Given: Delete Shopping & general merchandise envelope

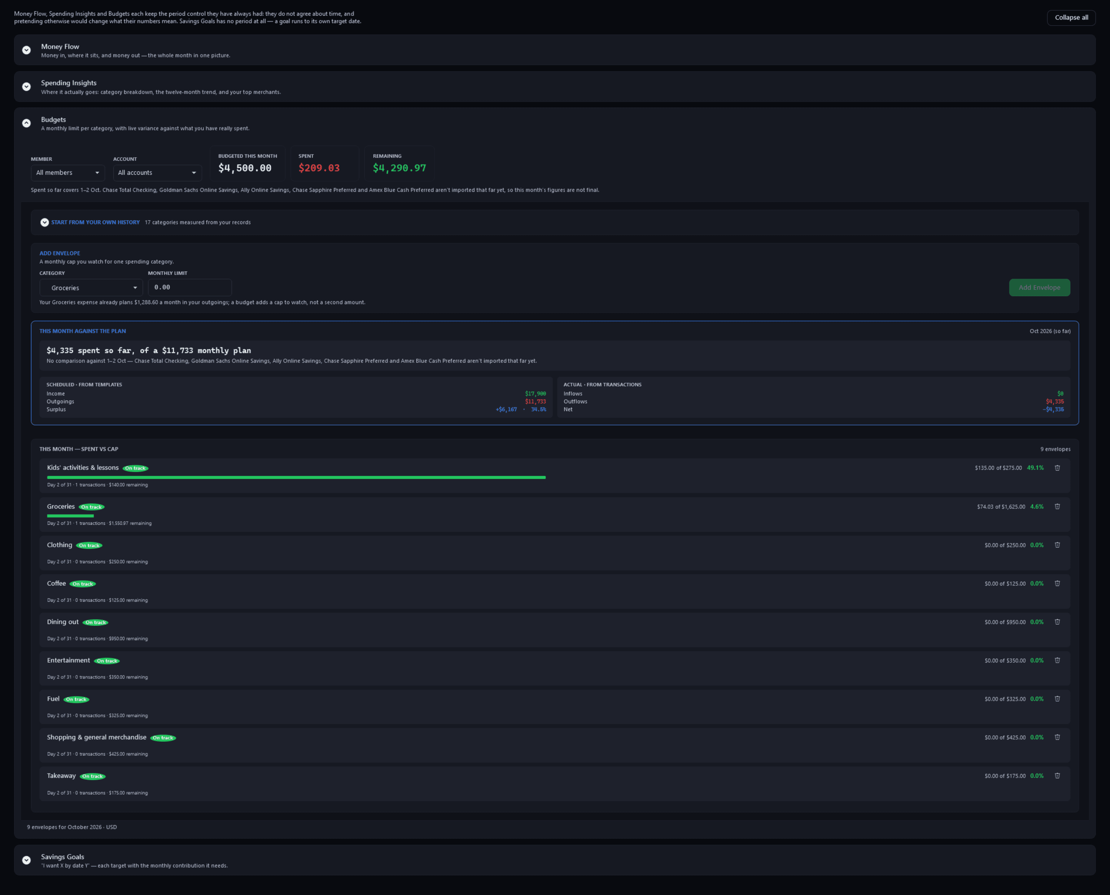Looking at the screenshot, I should coord(1057,737).
